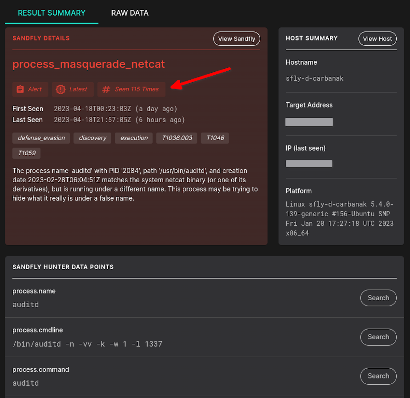Click Search for process.command value
The height and width of the screenshot is (398, 410).
click(379, 376)
